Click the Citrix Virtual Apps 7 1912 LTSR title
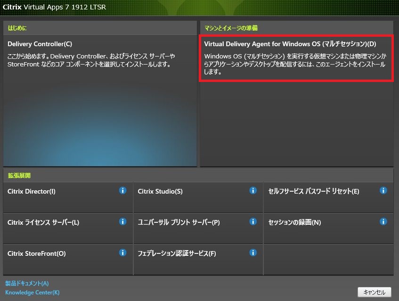This screenshot has width=399, height=301. tap(54, 7)
